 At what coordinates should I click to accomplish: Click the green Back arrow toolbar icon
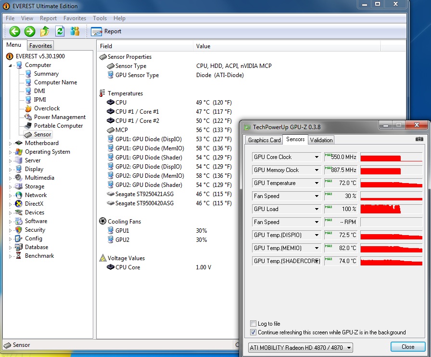14,31
